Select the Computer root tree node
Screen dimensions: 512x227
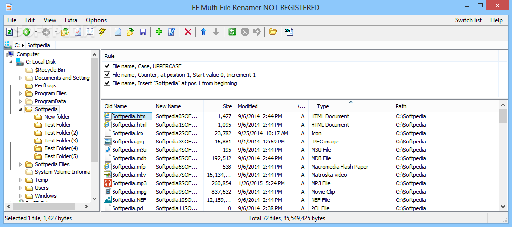tap(28, 54)
